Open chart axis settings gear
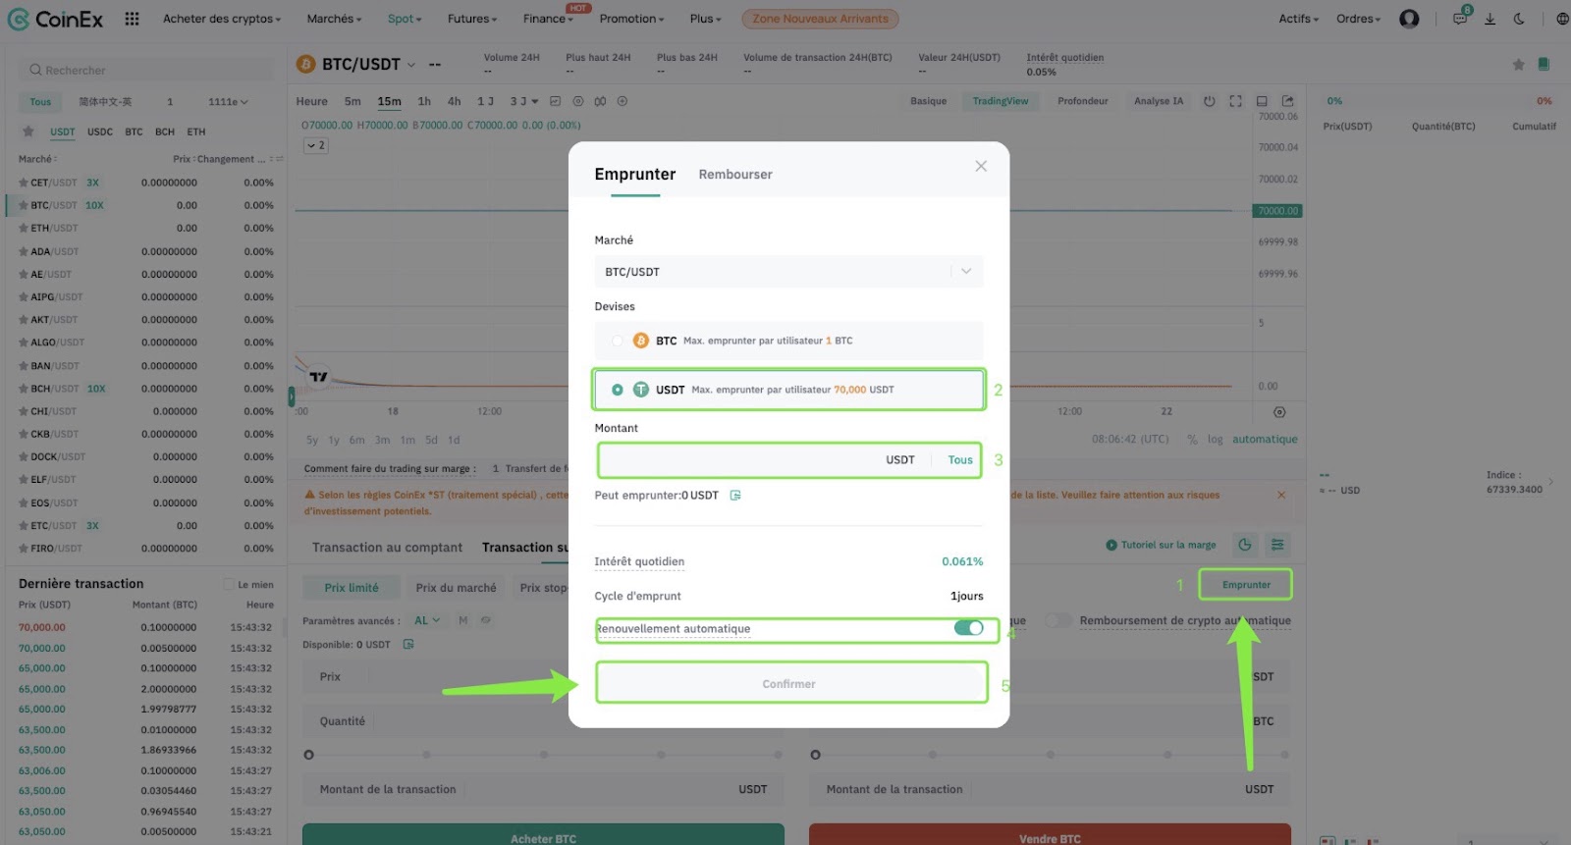The width and height of the screenshot is (1571, 845). click(x=1279, y=412)
